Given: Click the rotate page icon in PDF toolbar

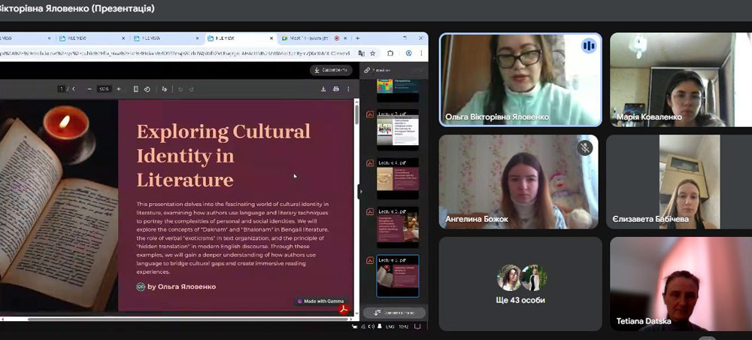Looking at the screenshot, I should pyautogui.click(x=147, y=89).
